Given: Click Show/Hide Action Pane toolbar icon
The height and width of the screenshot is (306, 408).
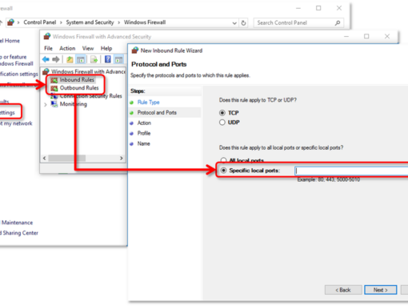Looking at the screenshot, I should click(118, 59).
